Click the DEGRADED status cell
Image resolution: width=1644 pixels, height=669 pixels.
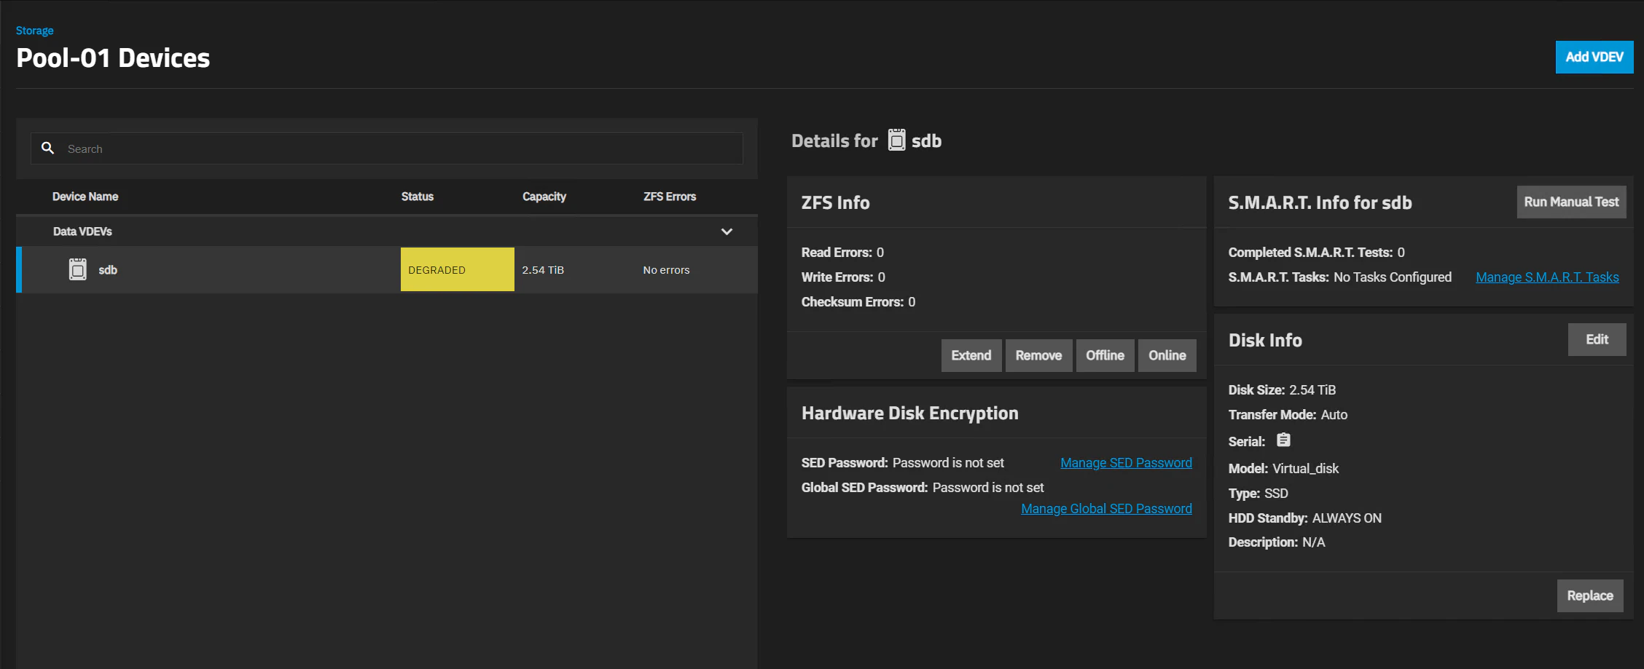[x=458, y=269]
